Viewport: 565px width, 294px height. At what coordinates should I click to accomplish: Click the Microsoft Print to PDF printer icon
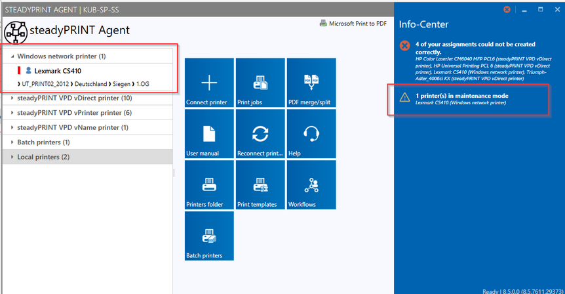coord(323,24)
